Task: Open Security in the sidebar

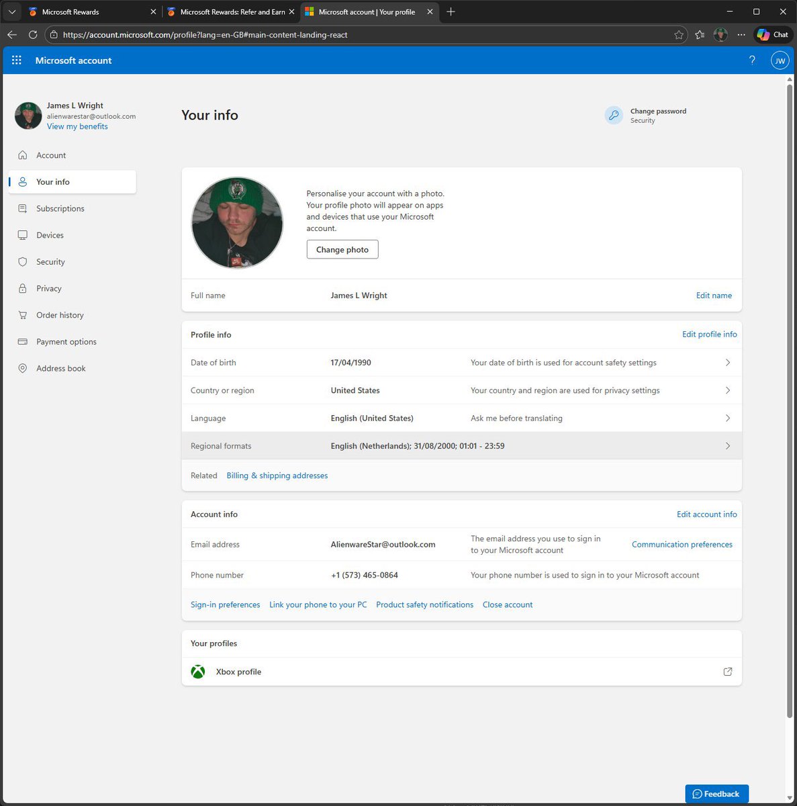Action: point(73,262)
